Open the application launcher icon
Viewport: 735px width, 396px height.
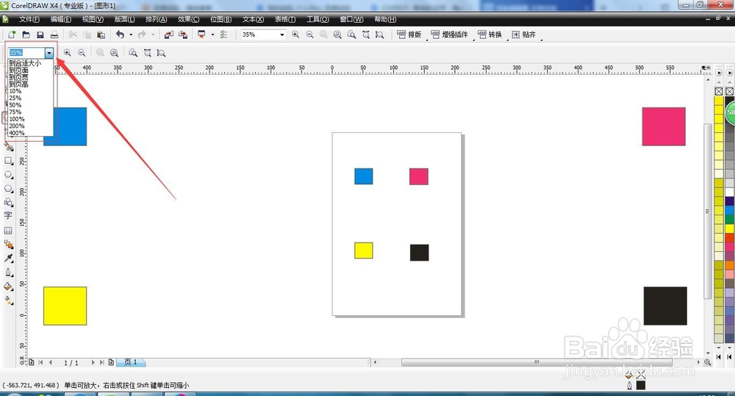click(201, 35)
